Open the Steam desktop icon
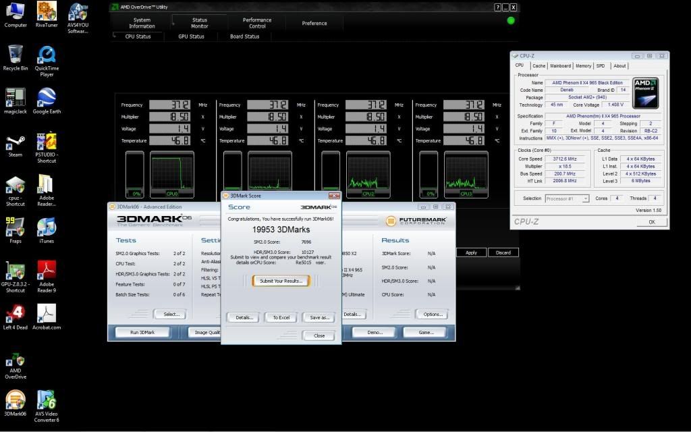 click(x=16, y=144)
